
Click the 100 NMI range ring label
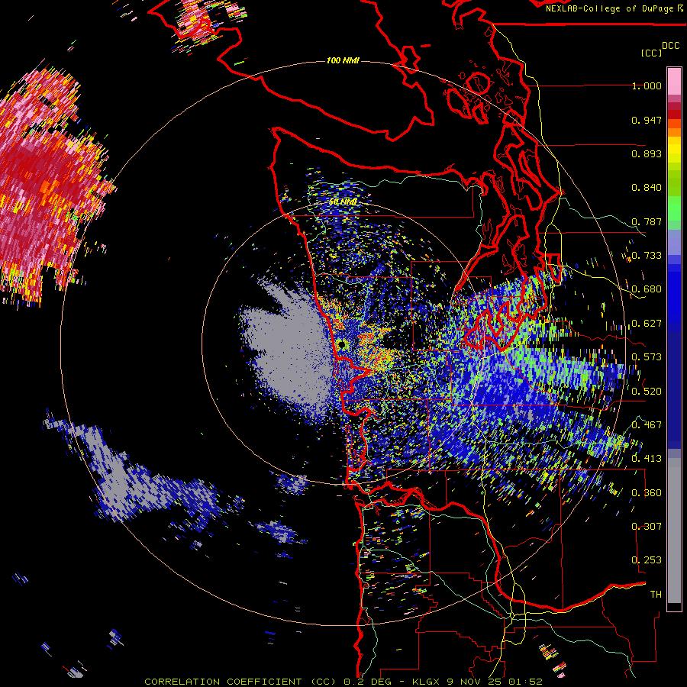click(x=343, y=60)
